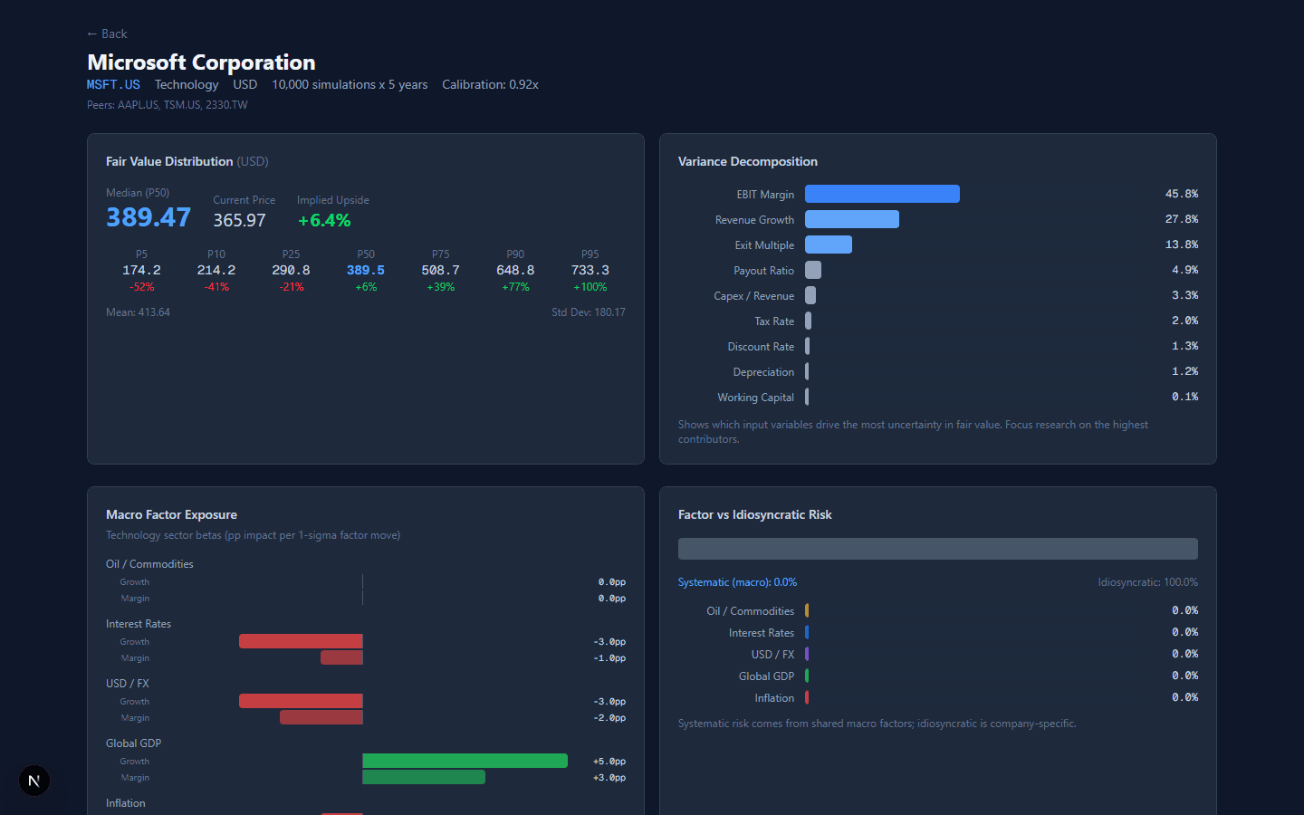Viewport: 1304px width, 815px height.
Task: Click the Systematic (macro): 0.0% label
Action: [737, 582]
